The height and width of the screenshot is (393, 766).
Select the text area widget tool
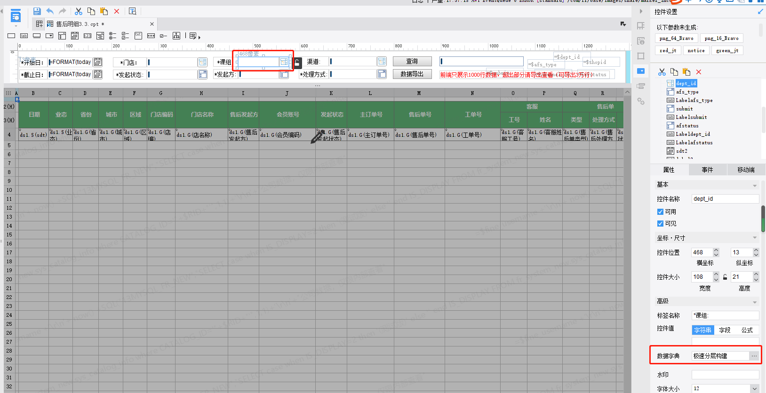(x=138, y=36)
